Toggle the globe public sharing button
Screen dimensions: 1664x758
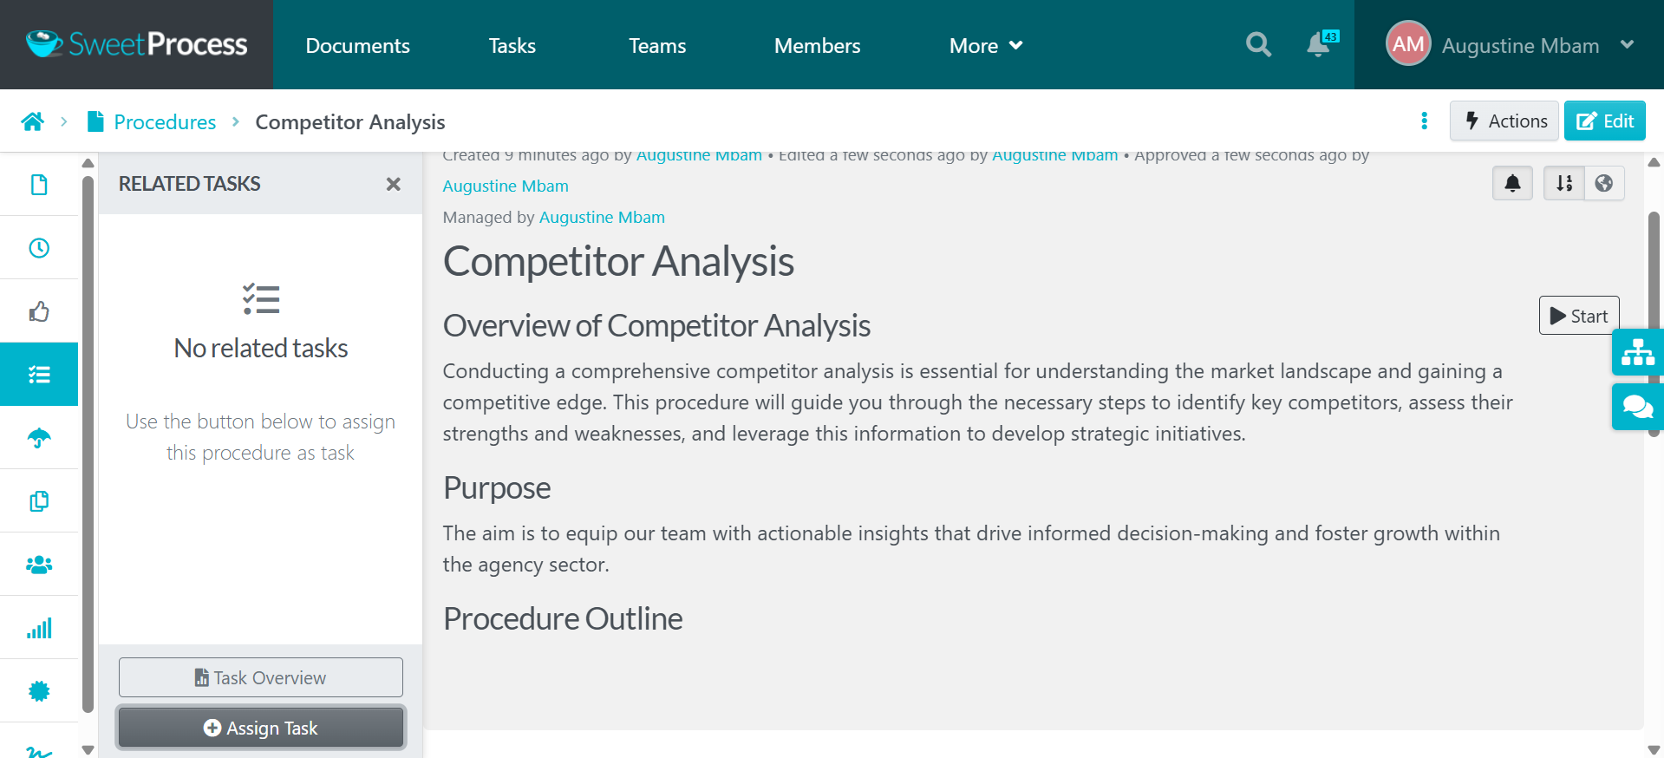click(1604, 183)
